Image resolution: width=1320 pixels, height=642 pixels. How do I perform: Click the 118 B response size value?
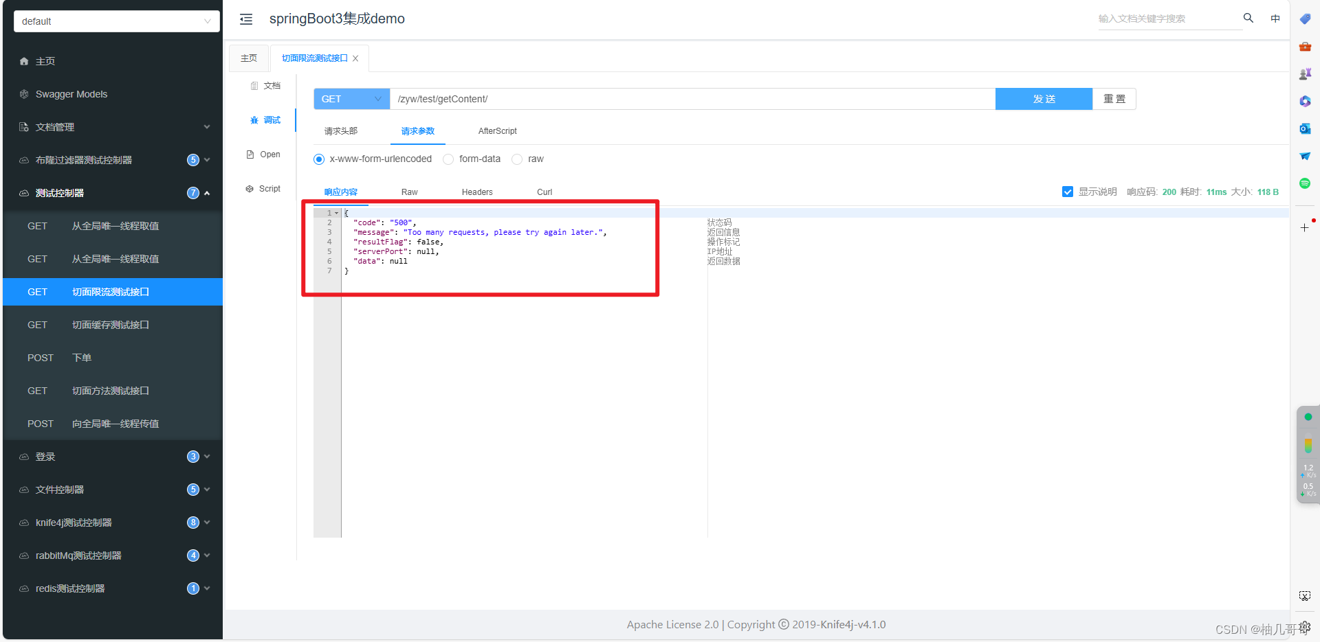point(1268,192)
